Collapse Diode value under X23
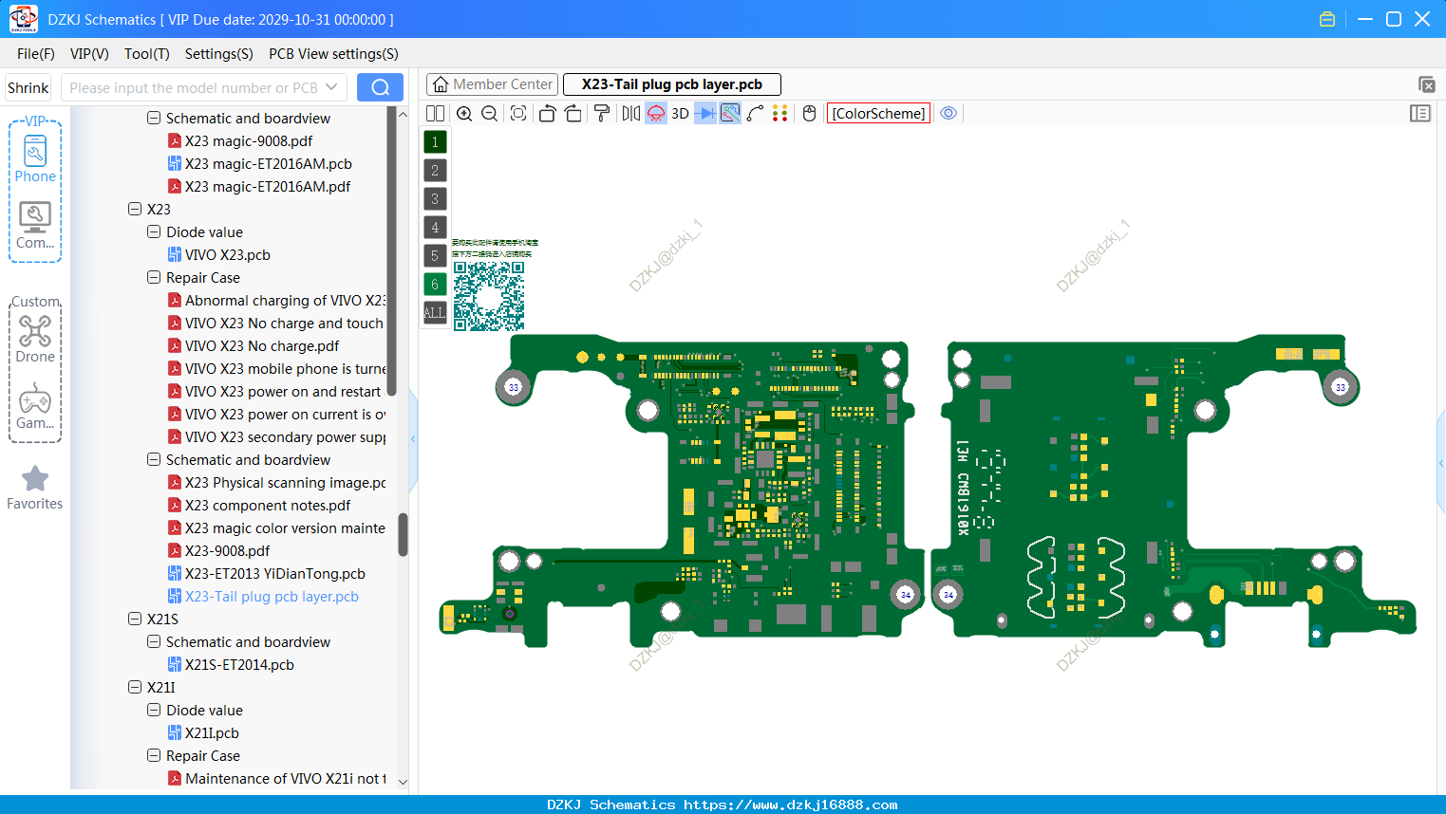 [x=154, y=231]
